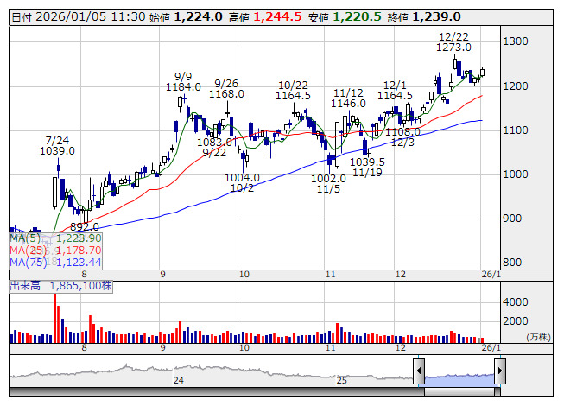Click the scrollbar track left of thumb
The width and height of the screenshot is (564, 406).
pyautogui.click(x=217, y=392)
